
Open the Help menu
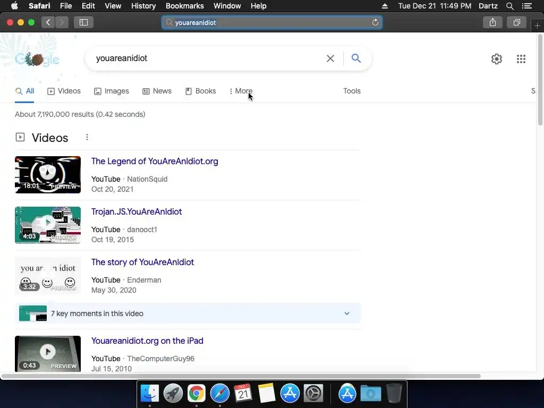coord(259,6)
